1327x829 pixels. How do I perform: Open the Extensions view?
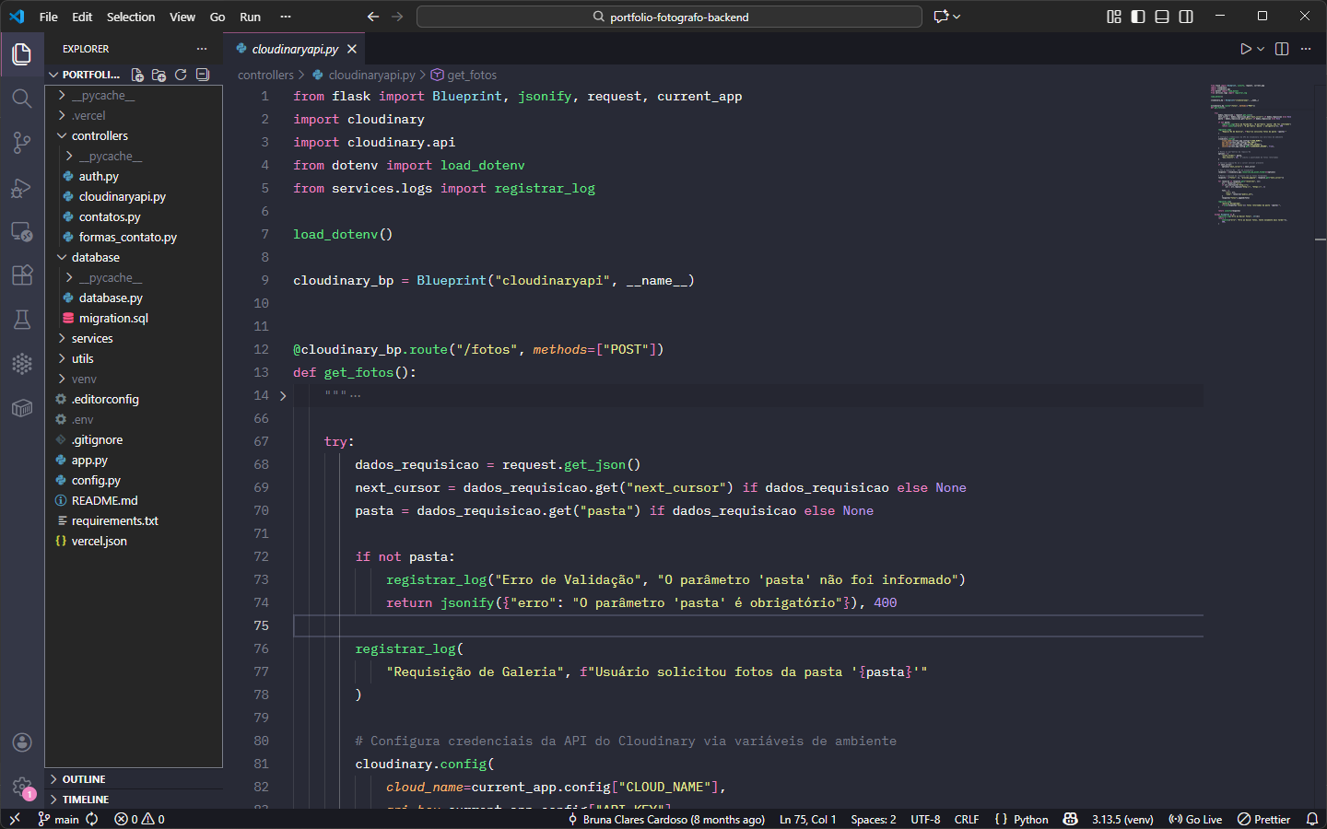[22, 275]
